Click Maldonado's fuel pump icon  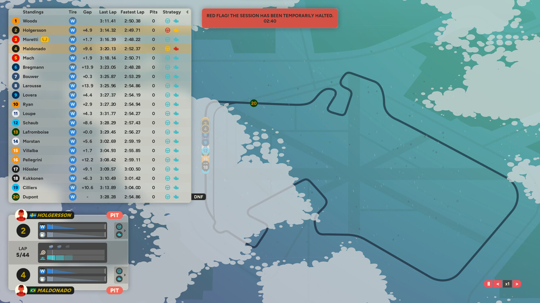coord(42,279)
